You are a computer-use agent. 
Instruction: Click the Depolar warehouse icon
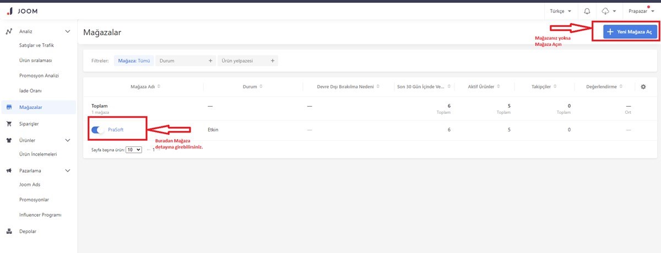[9, 232]
